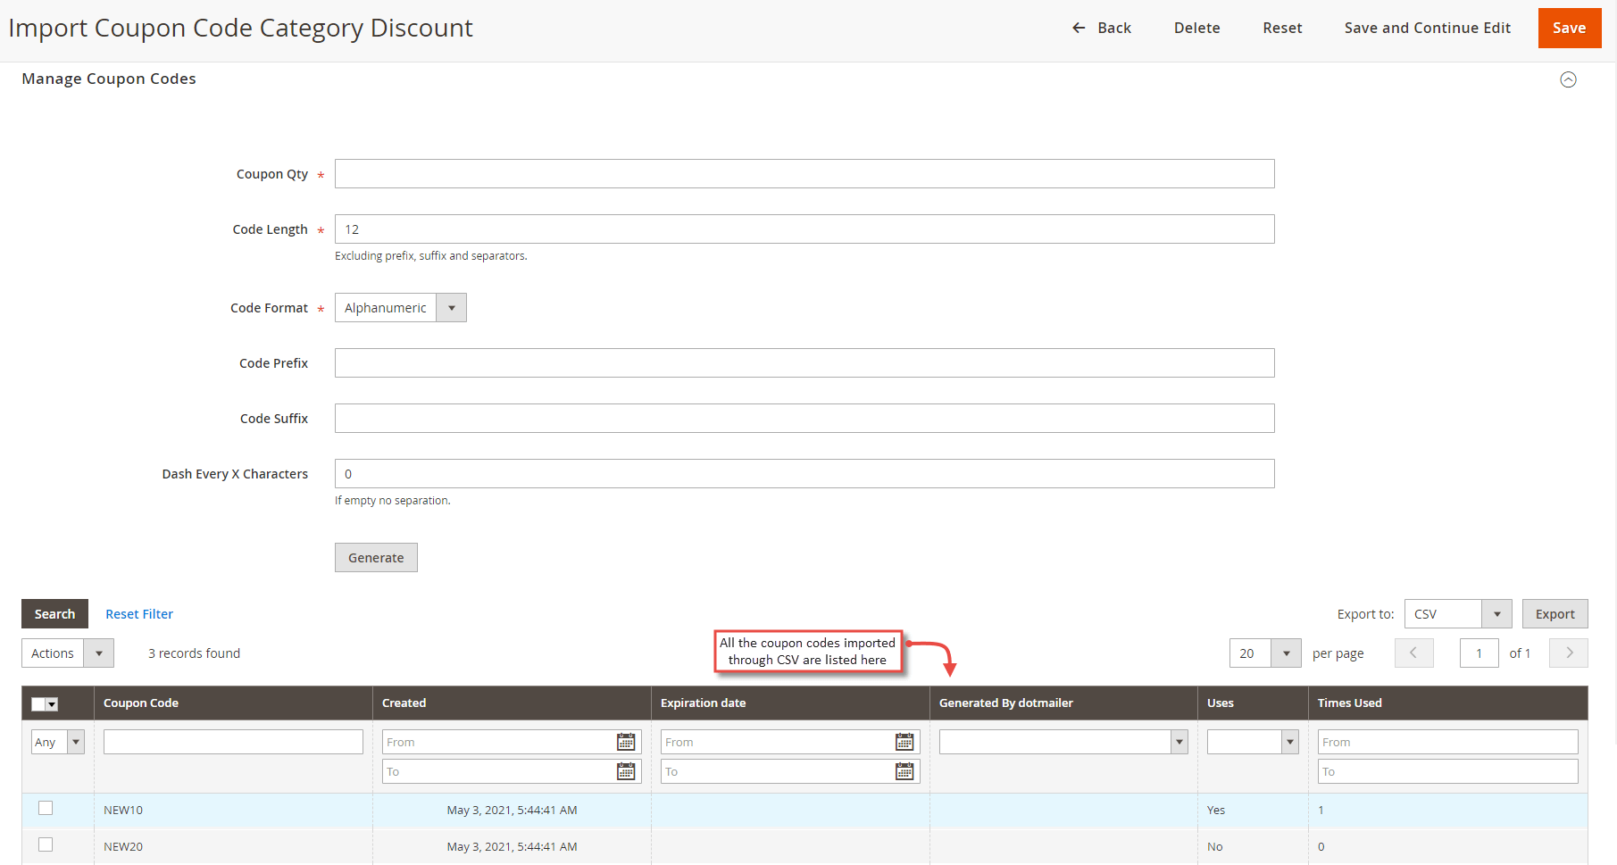The height and width of the screenshot is (865, 1617).
Task: Change the 20 per page dropdown
Action: tap(1265, 653)
